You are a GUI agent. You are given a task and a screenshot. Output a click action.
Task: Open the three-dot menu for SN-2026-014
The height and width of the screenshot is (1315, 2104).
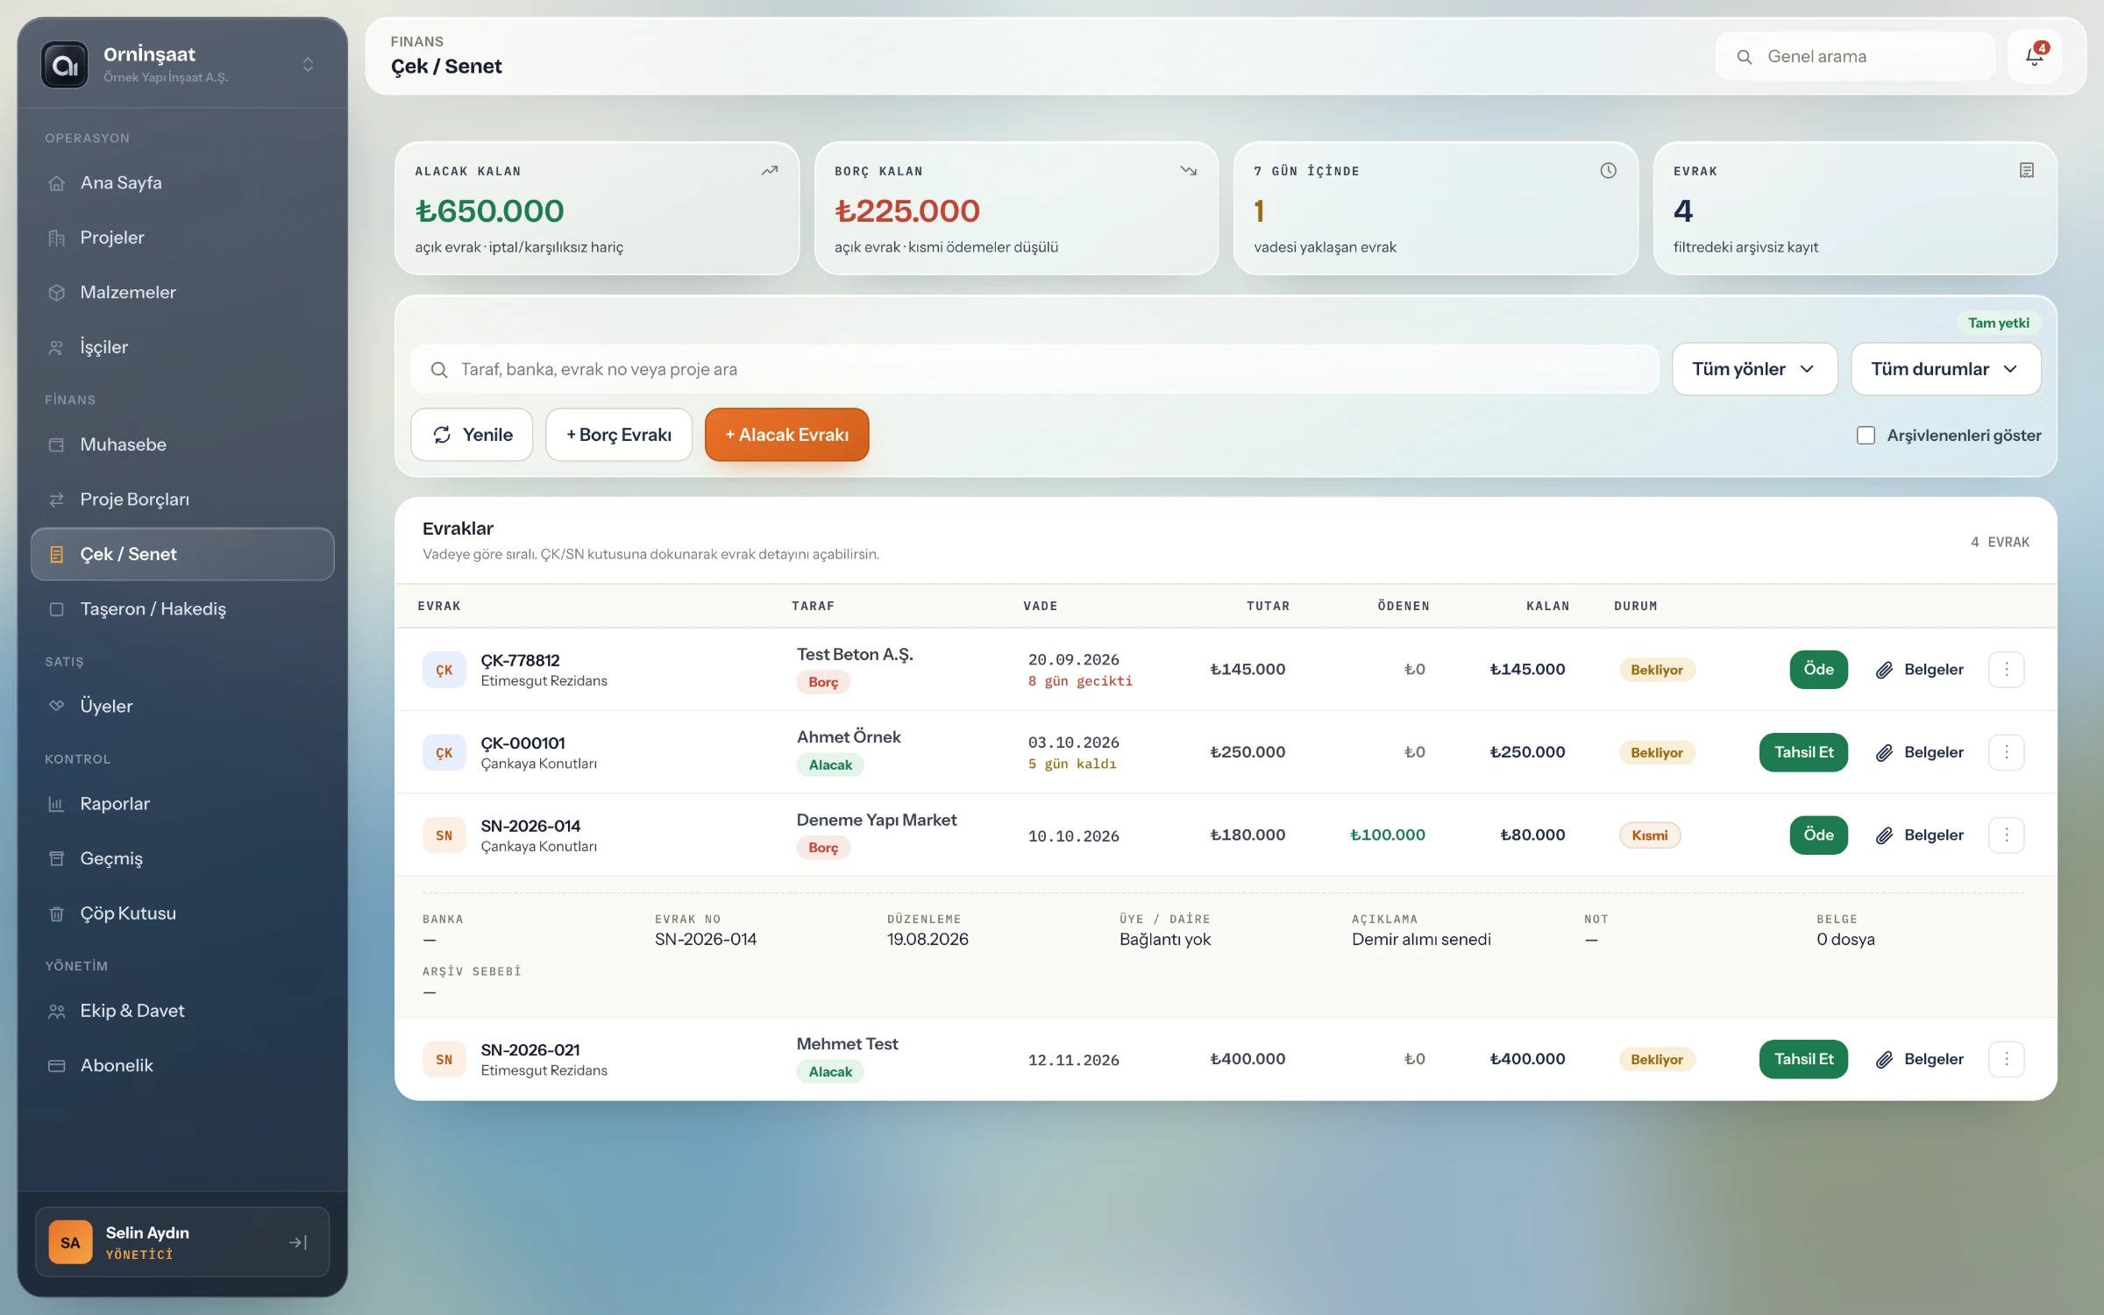(2006, 835)
